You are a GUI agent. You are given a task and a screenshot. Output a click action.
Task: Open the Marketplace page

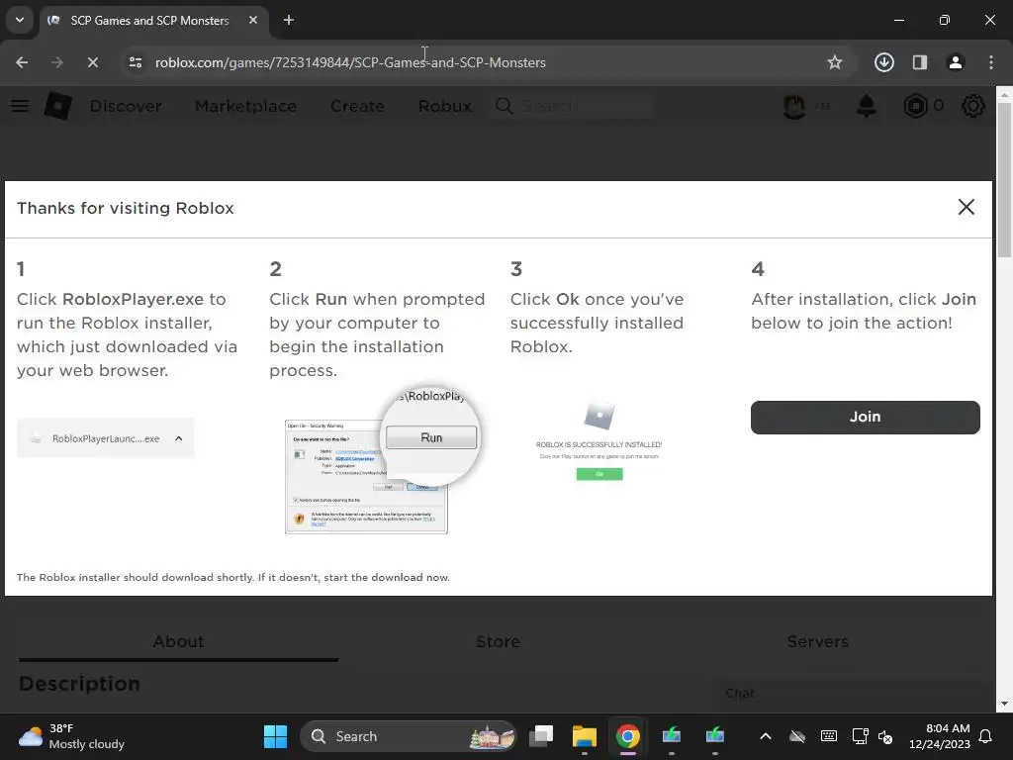245,106
